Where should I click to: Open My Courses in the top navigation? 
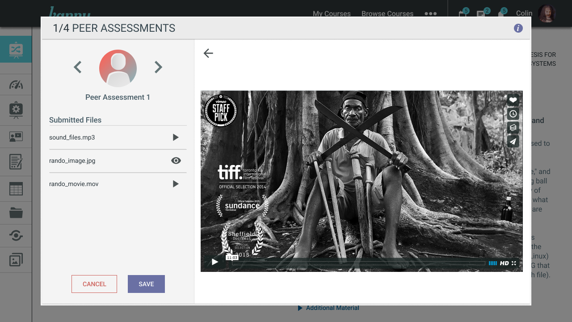pyautogui.click(x=332, y=13)
